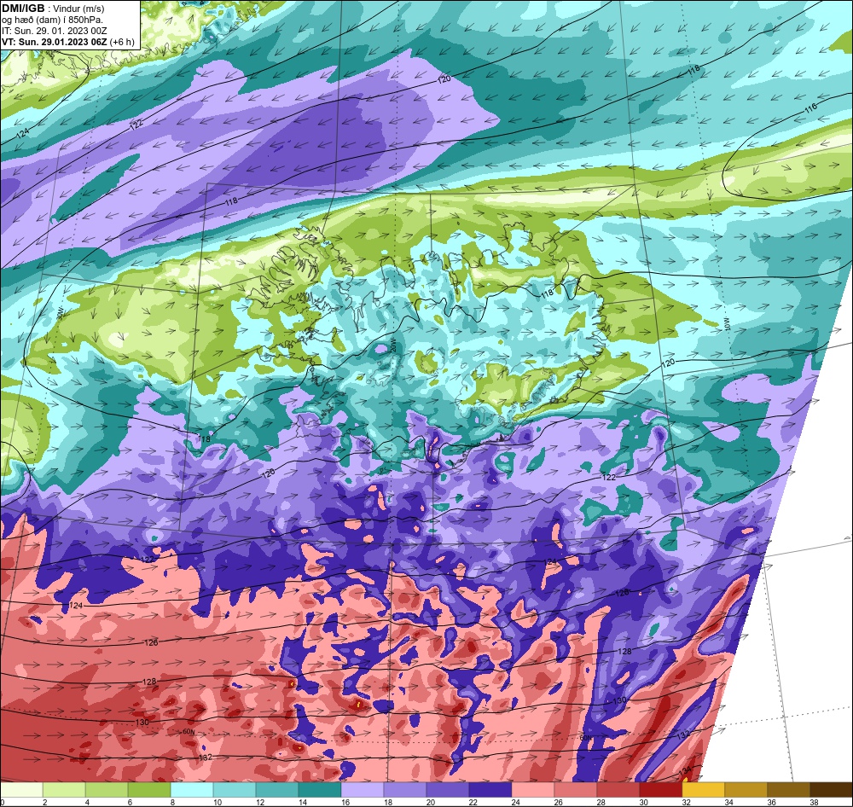This screenshot has height=807, width=853.
Task: Click legend scale value '36'
Action: click(x=771, y=802)
